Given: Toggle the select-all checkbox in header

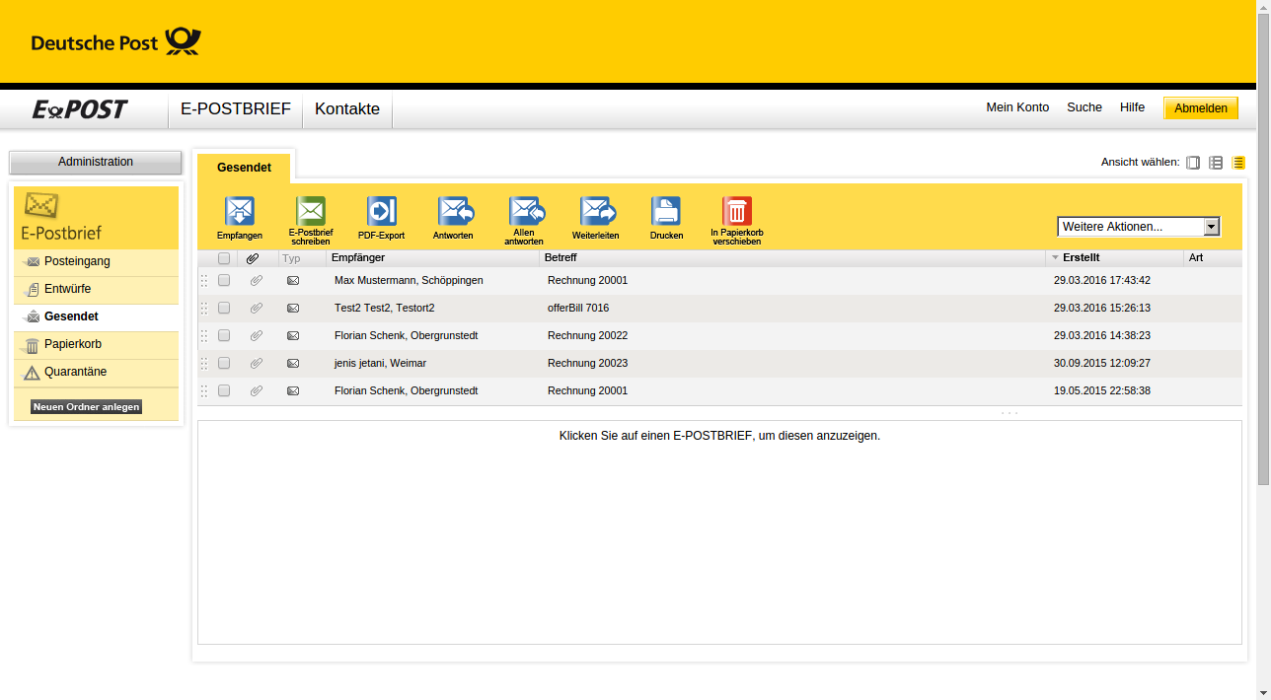Looking at the screenshot, I should click(224, 258).
